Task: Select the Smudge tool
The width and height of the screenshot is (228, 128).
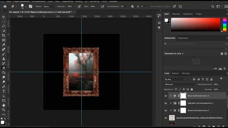Action: tap(4, 77)
